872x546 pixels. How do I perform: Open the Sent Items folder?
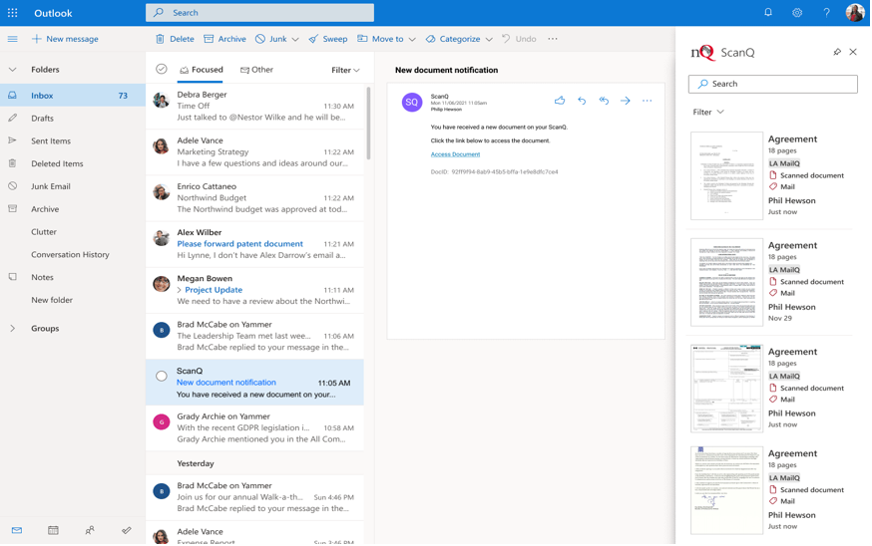pyautogui.click(x=51, y=141)
